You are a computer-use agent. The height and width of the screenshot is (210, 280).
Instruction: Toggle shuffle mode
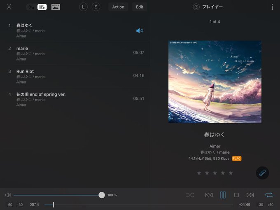click(x=190, y=195)
